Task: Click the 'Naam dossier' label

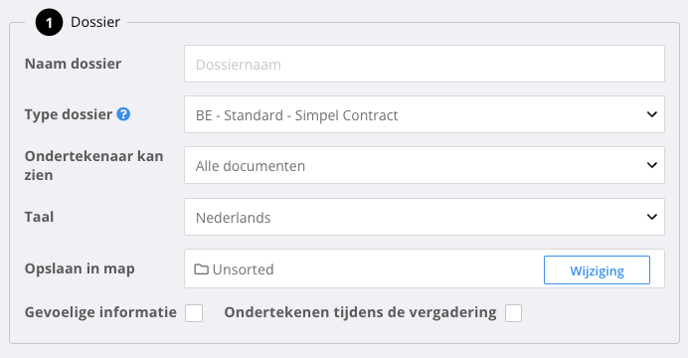Action: [73, 64]
